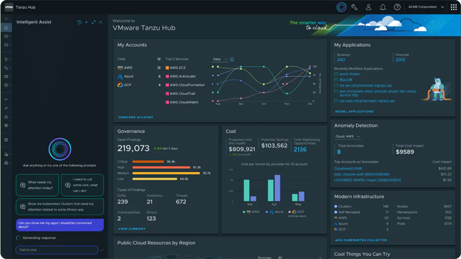Close the Intelligent Assist panel

(x=101, y=22)
